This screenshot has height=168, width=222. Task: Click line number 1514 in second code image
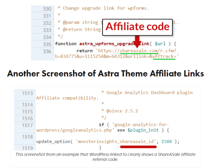point(27,105)
